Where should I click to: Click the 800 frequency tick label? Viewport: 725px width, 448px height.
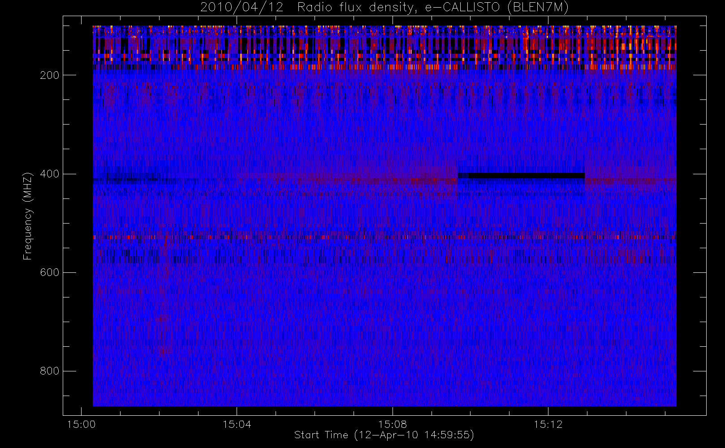point(50,371)
